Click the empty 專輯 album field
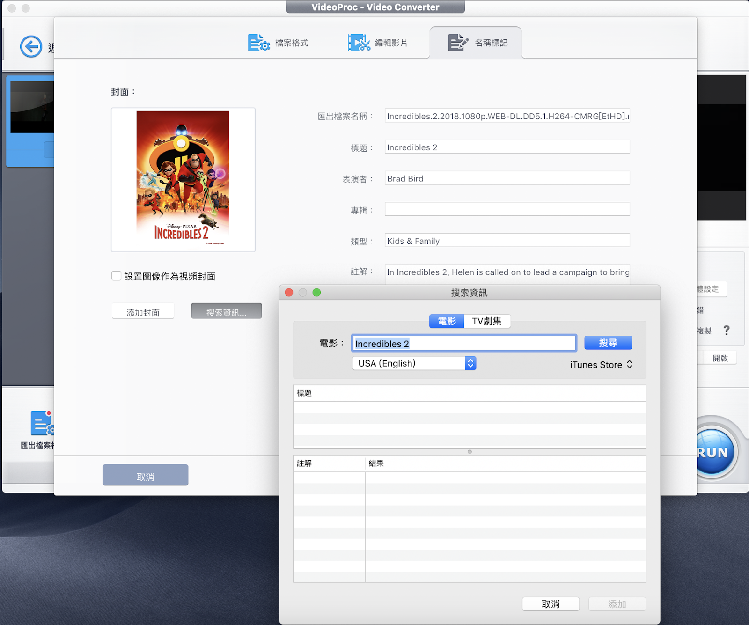This screenshot has height=625, width=749. point(507,209)
